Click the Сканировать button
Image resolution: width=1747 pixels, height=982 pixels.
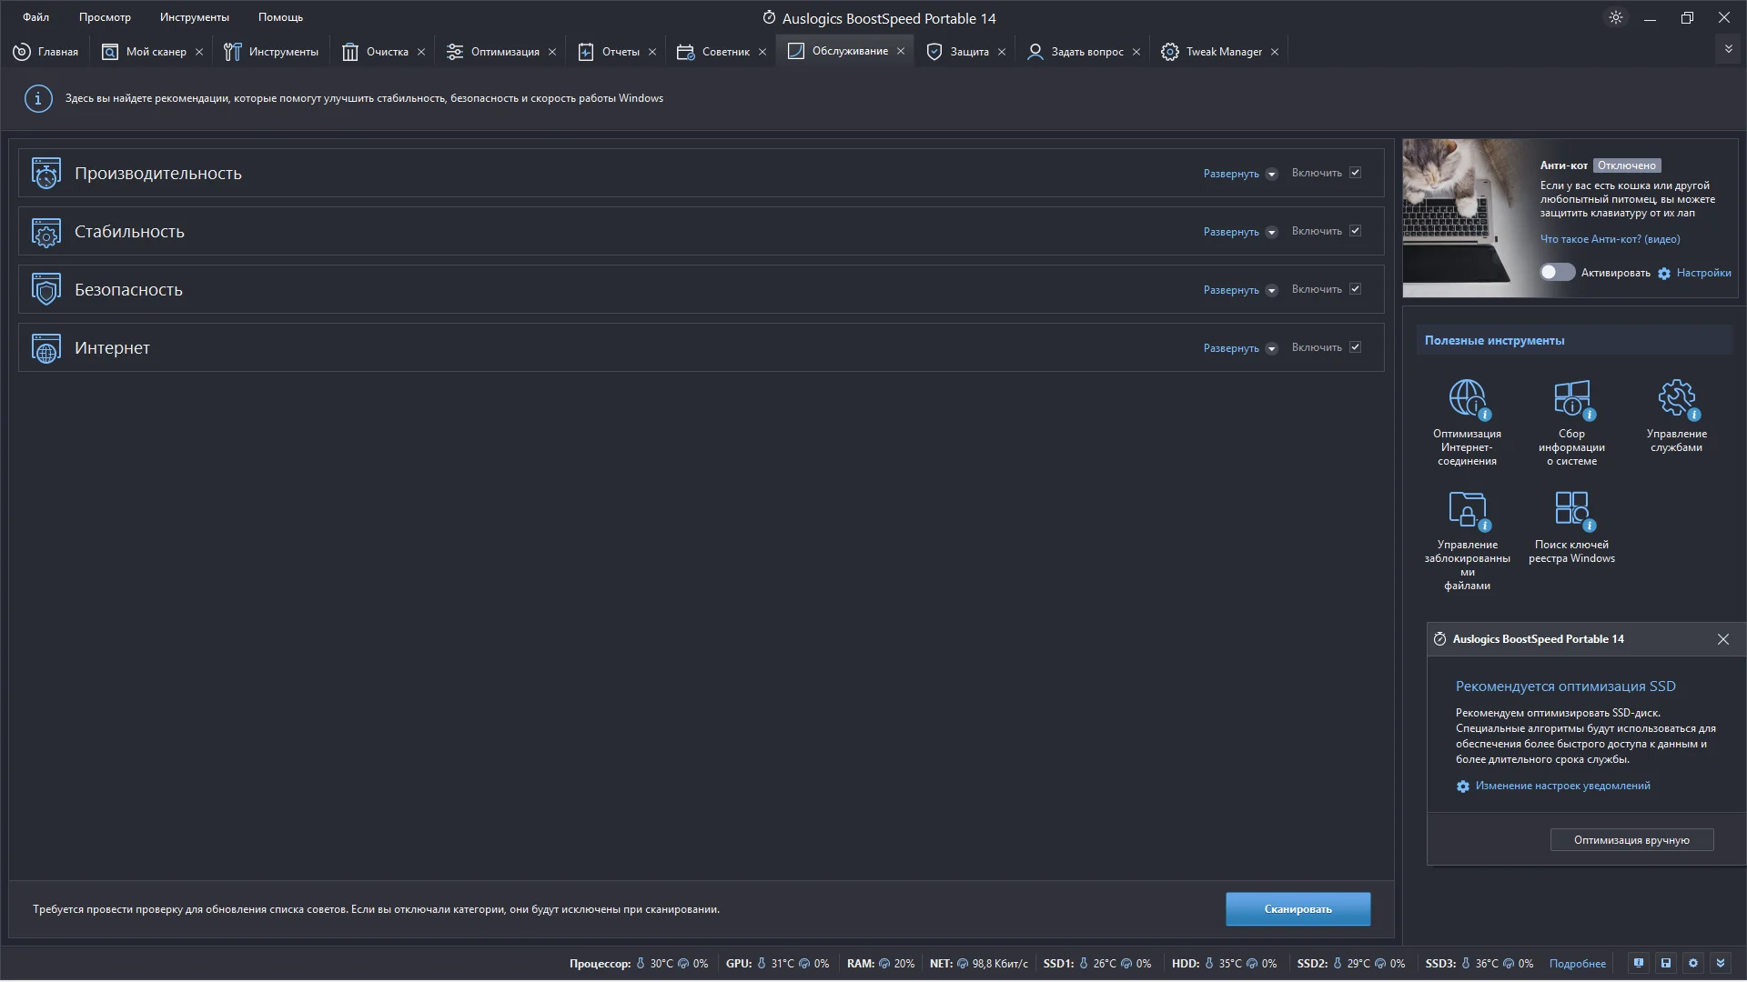(1298, 909)
